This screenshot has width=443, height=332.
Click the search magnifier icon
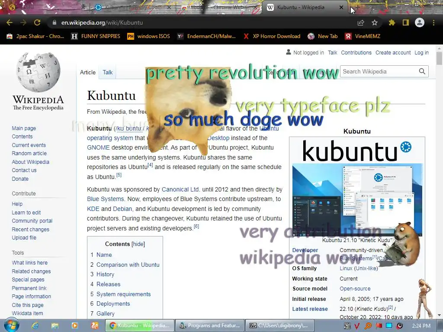(x=422, y=71)
